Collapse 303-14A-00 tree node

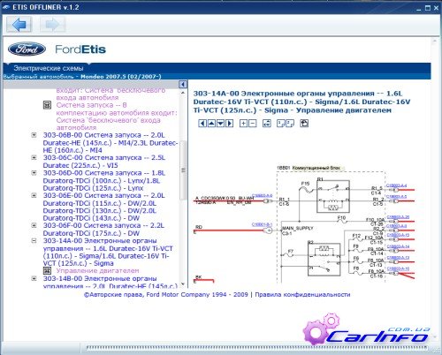click(x=34, y=240)
